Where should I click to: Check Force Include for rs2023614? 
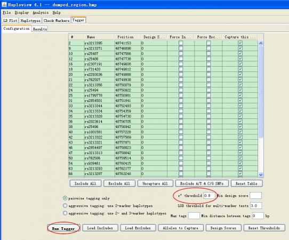tap(181, 121)
